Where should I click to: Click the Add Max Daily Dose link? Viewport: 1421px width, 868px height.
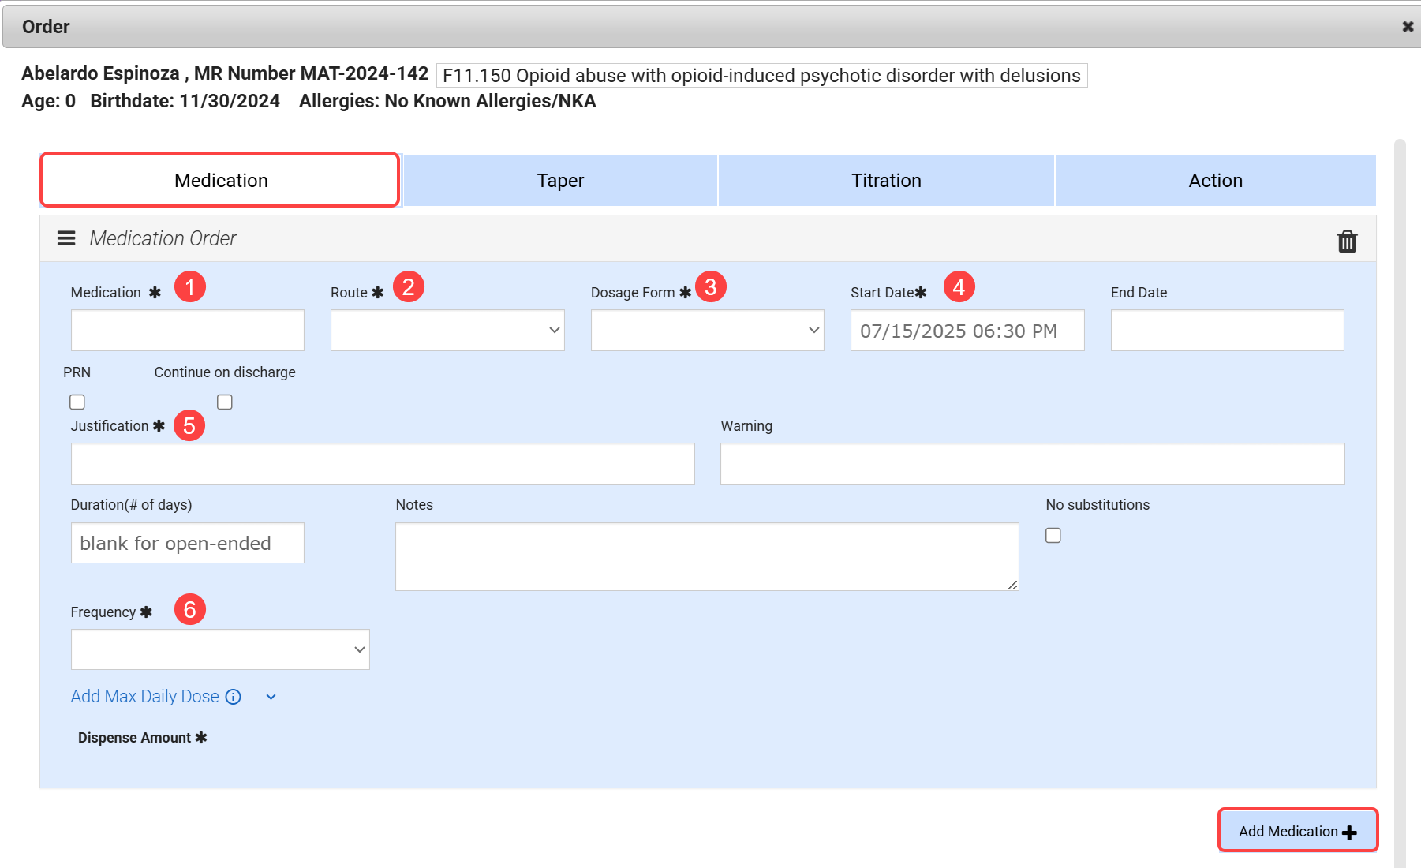click(x=145, y=697)
